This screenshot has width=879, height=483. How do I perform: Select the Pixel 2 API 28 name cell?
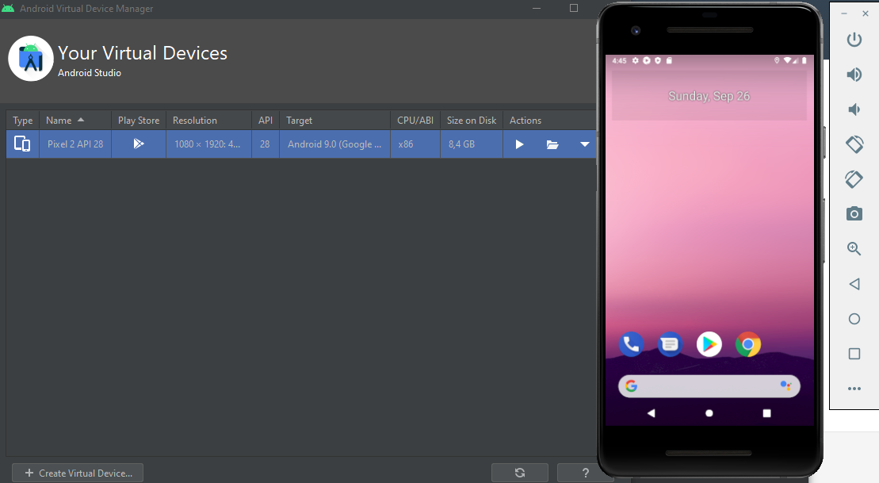(75, 144)
